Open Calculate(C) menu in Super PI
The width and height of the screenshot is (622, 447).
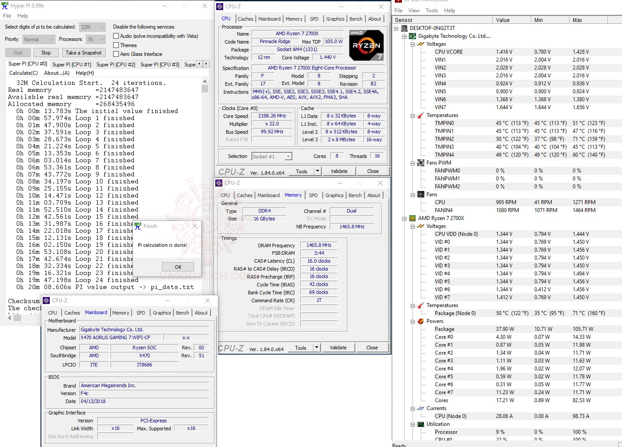point(23,73)
